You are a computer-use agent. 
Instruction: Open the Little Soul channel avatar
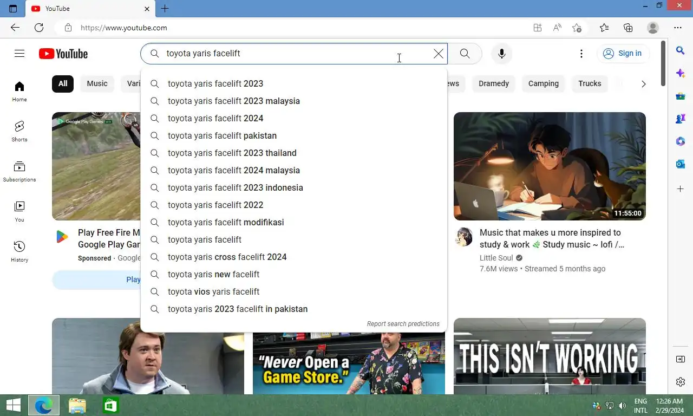pyautogui.click(x=463, y=237)
